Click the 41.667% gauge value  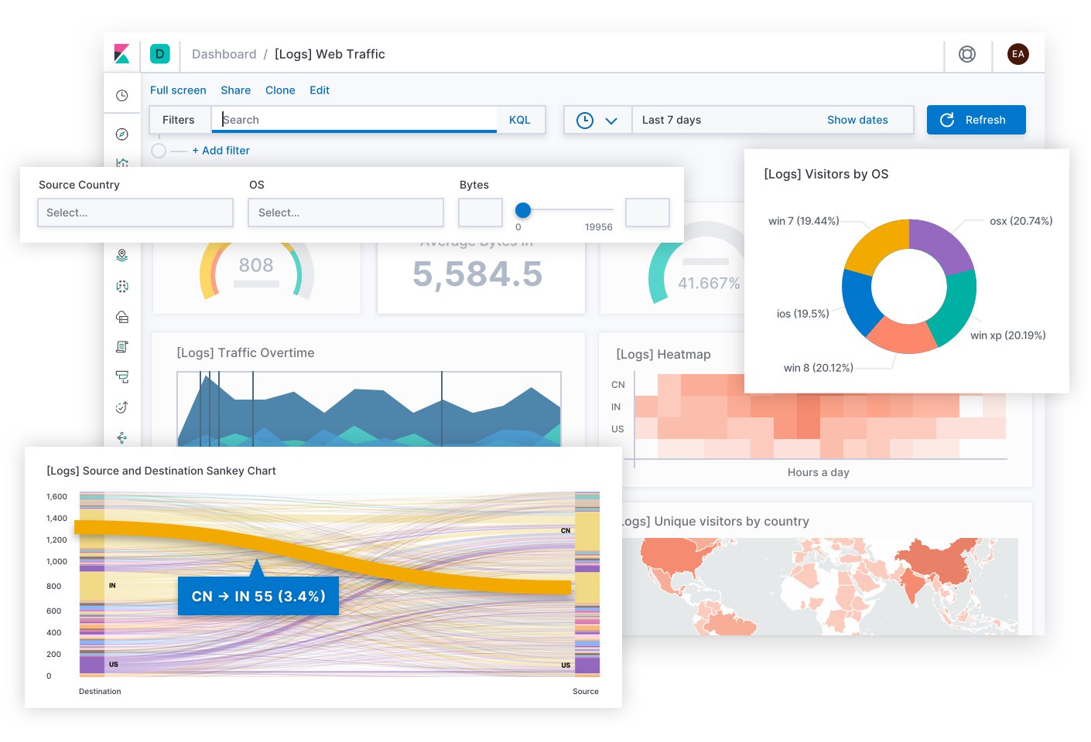pos(709,284)
